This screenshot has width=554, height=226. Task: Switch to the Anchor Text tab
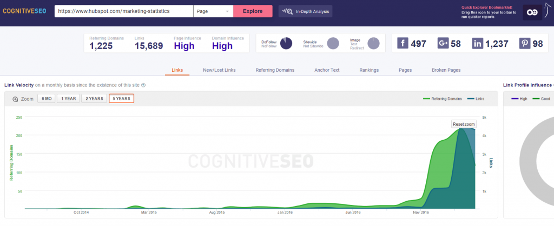tap(327, 70)
